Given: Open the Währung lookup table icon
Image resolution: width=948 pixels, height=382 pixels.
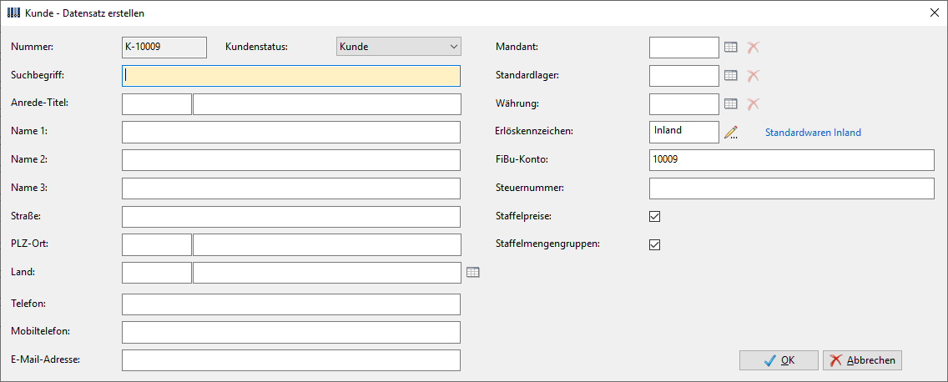Looking at the screenshot, I should [x=731, y=104].
